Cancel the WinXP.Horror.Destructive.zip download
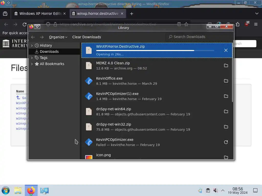The image size is (262, 196). pos(226,50)
